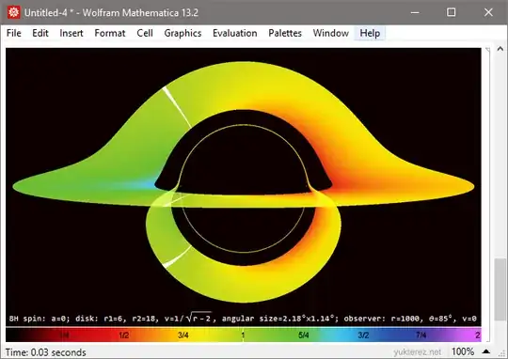
Task: Open the Format menu
Action: click(x=110, y=33)
